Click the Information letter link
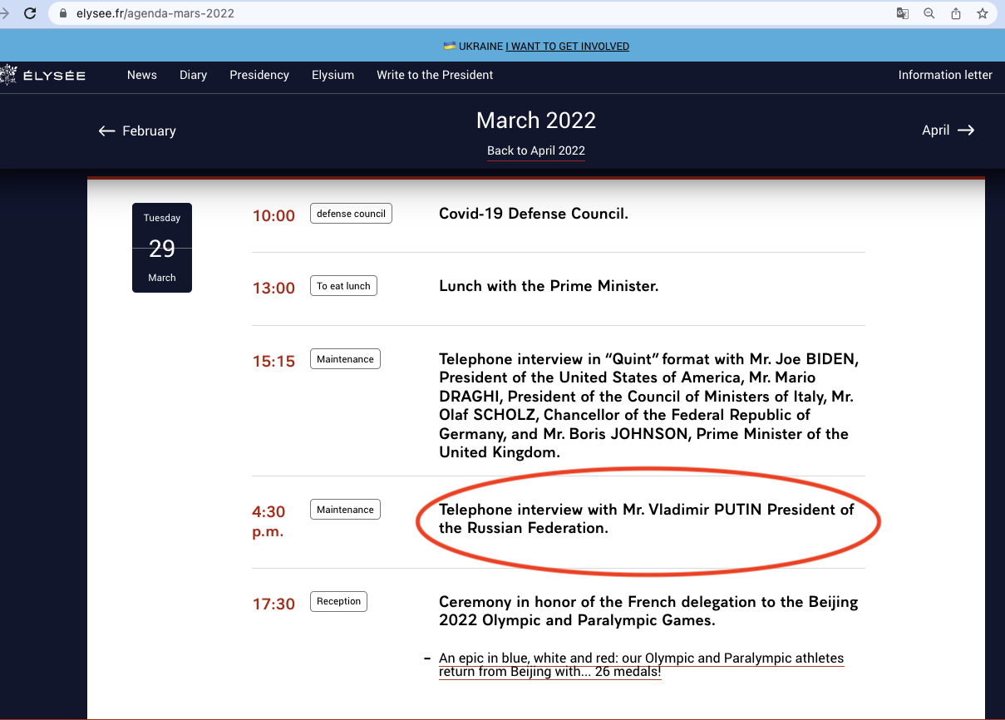 [945, 75]
